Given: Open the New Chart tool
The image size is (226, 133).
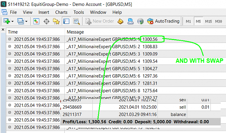Looking at the screenshot, I should click(7, 21).
